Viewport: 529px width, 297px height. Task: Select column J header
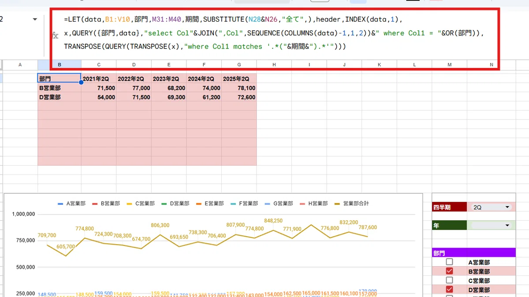(x=344, y=65)
